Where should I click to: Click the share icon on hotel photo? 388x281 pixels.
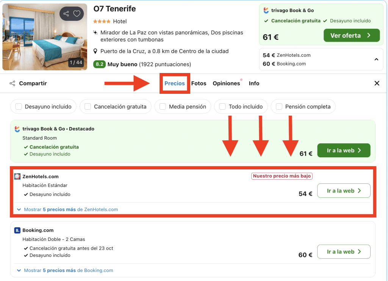point(66,14)
